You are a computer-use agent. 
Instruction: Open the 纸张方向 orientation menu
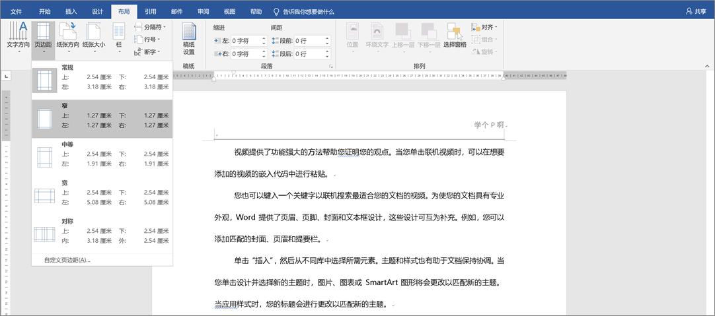67,39
